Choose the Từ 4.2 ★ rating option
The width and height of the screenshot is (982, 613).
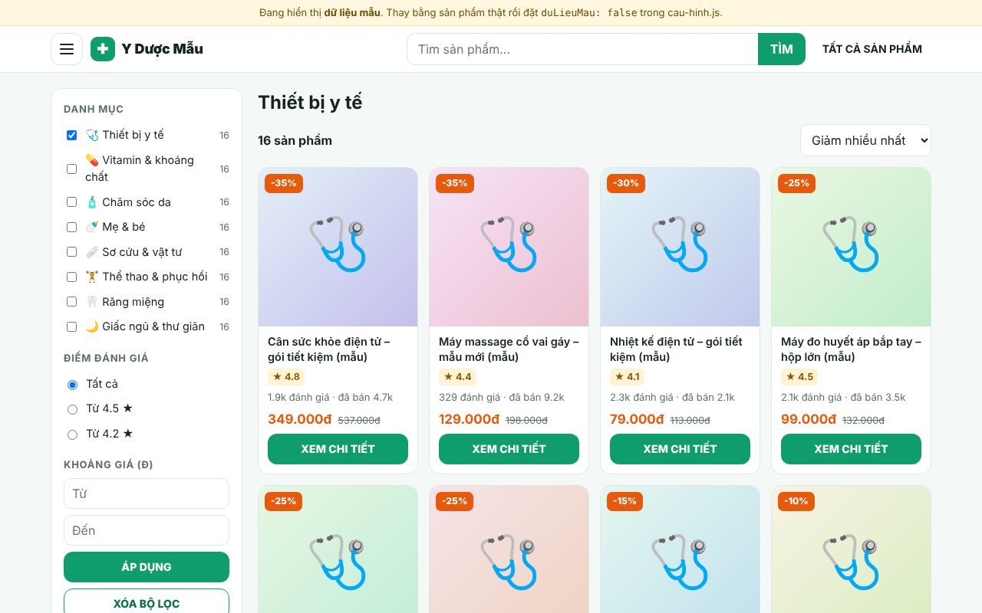[x=72, y=434]
